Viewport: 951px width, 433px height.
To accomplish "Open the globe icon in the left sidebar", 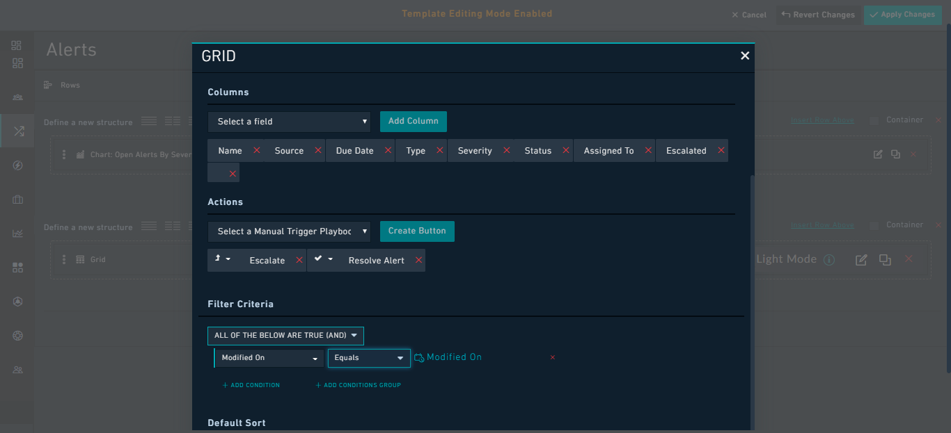I will [x=17, y=335].
